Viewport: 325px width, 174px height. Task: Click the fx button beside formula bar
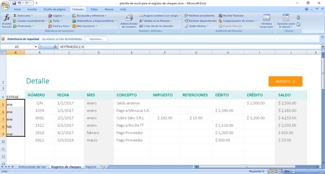tap(55, 47)
